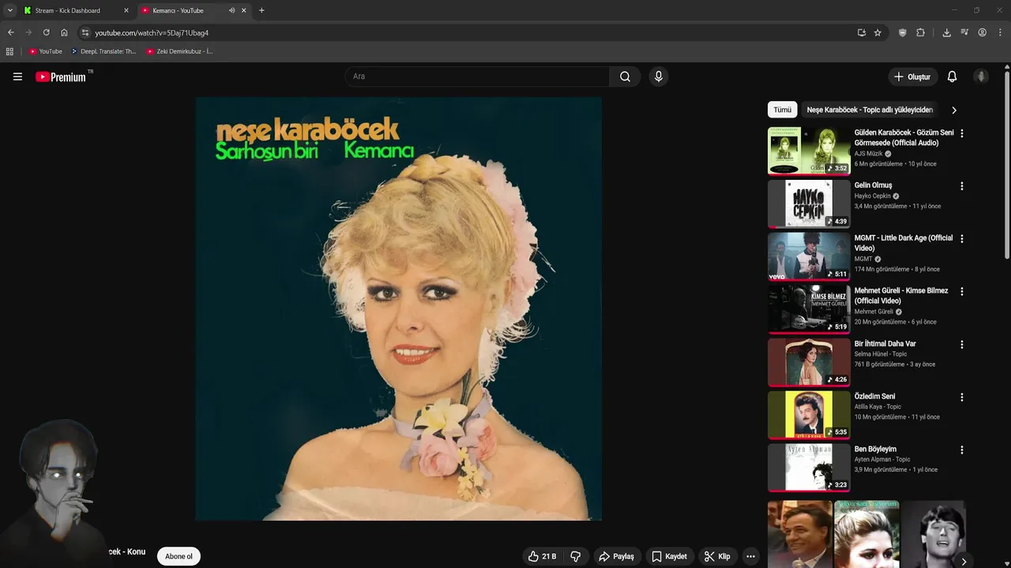This screenshot has height=568, width=1011.
Task: Open YouTube notifications bell
Action: tap(952, 77)
